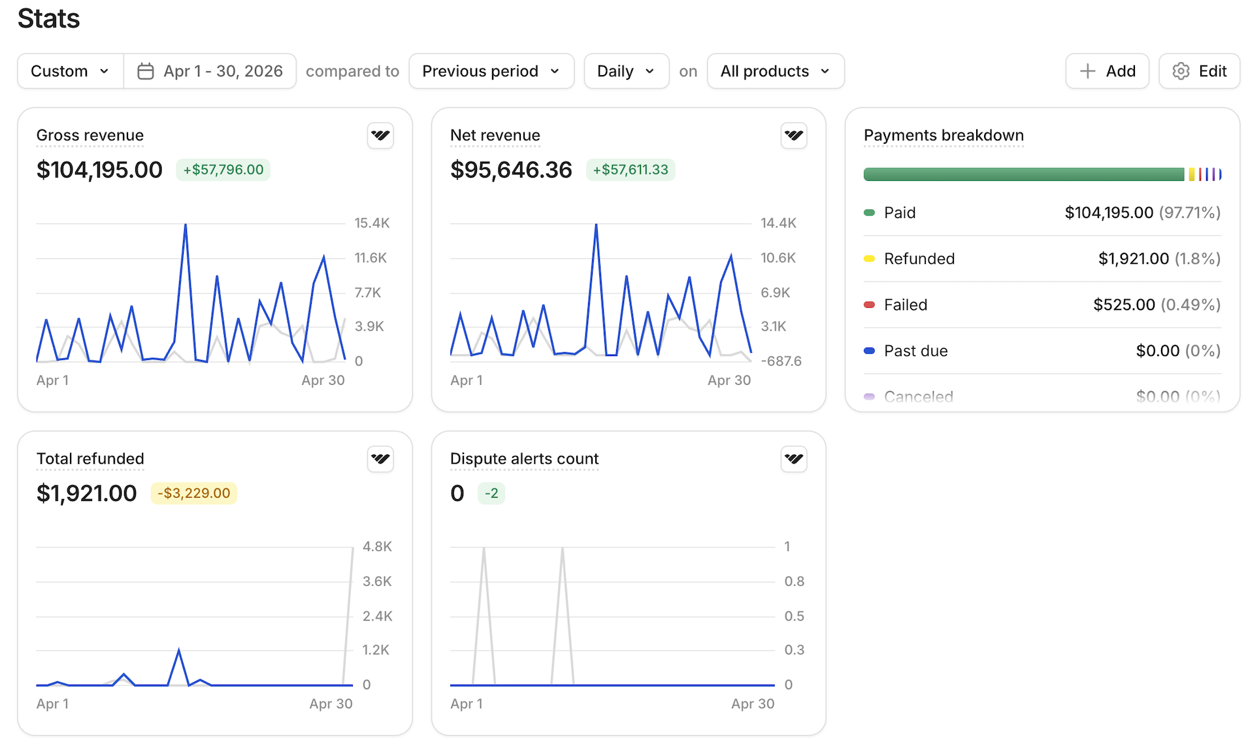The height and width of the screenshot is (746, 1248).
Task: Open the Daily interval dropdown
Action: click(626, 71)
